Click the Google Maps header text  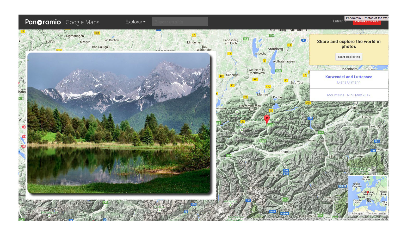(82, 22)
